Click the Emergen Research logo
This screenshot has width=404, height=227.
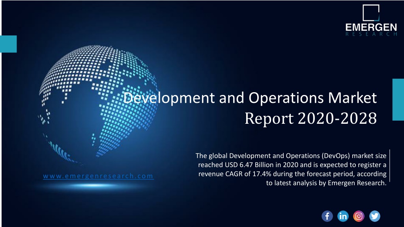click(x=371, y=20)
